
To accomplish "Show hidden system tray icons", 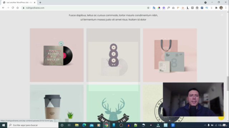I will click(205, 125).
